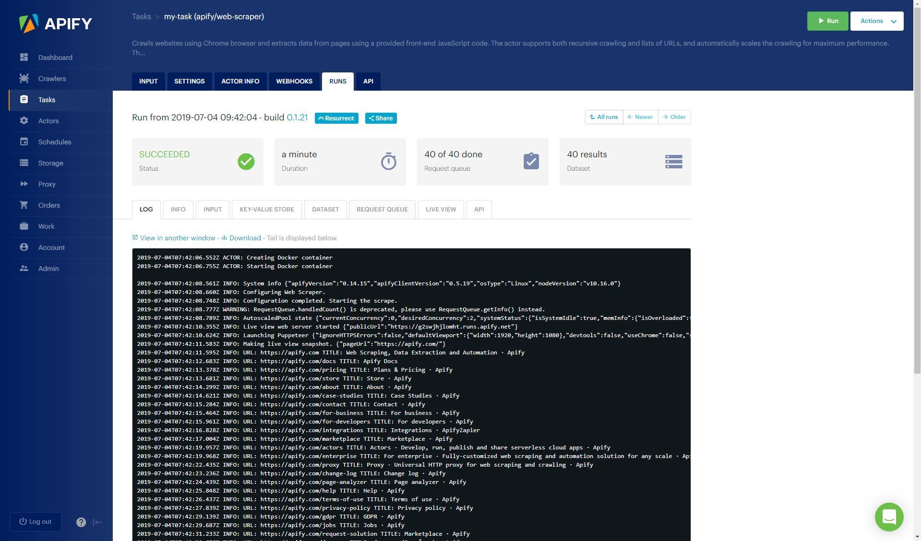Image resolution: width=921 pixels, height=541 pixels.
Task: Switch to the KEY-VALUE STORE tab
Action: (x=267, y=210)
